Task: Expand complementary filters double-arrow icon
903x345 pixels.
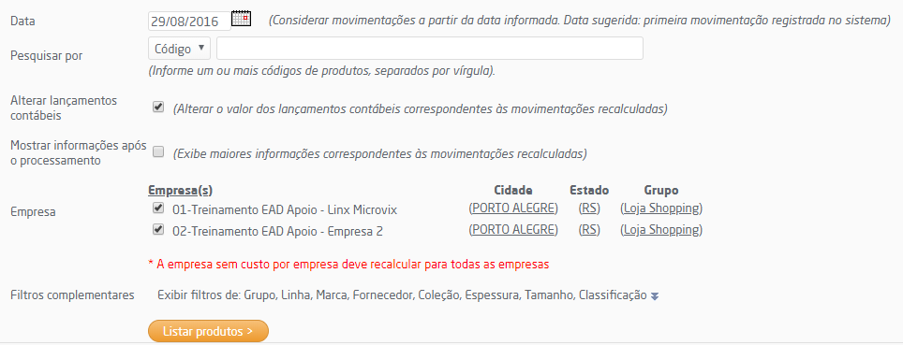Action: (655, 296)
